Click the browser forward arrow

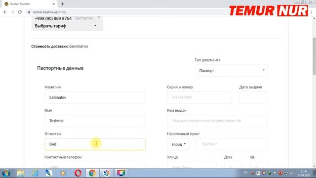point(12,12)
